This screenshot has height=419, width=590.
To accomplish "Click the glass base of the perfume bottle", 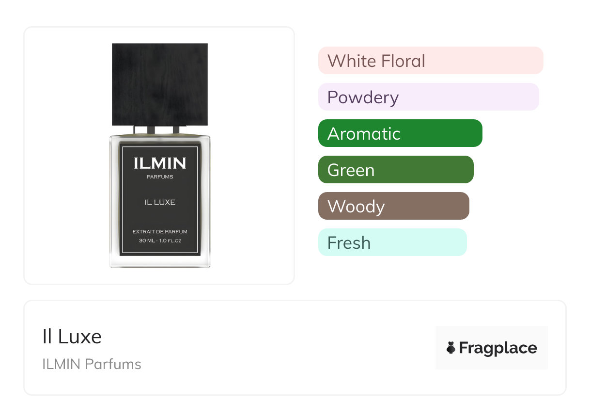I will click(160, 262).
